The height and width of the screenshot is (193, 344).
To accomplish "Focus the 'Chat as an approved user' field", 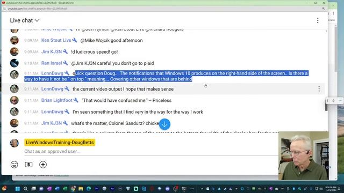I will tap(151, 151).
